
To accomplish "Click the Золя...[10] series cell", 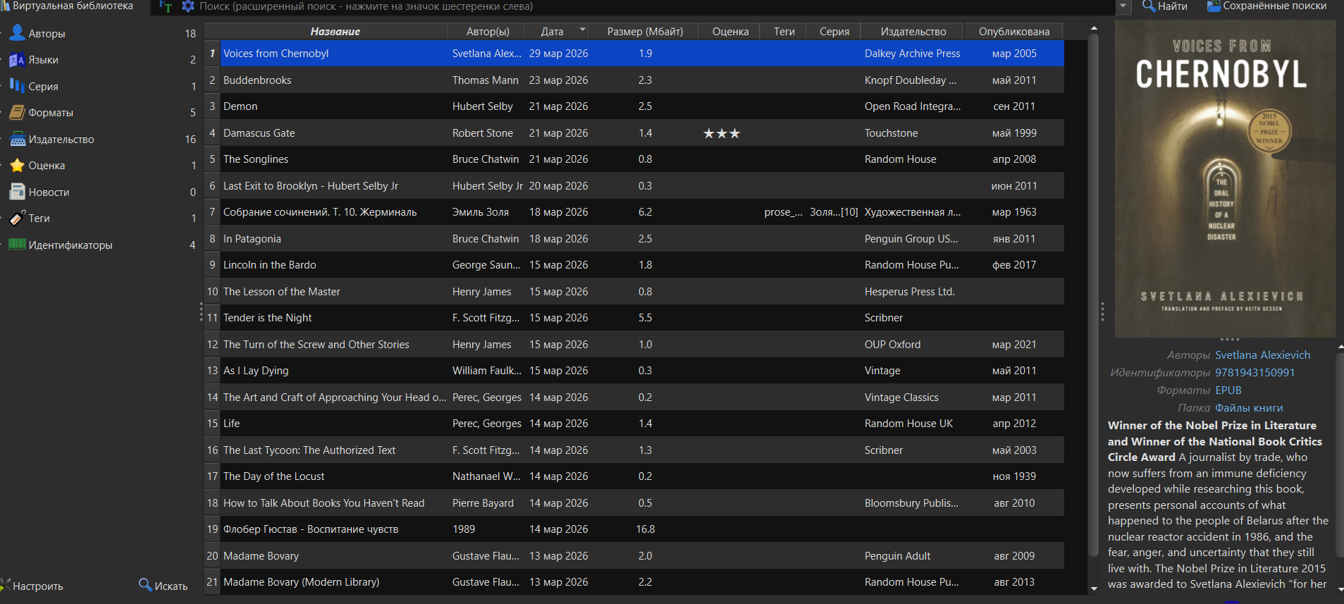I will tap(834, 212).
